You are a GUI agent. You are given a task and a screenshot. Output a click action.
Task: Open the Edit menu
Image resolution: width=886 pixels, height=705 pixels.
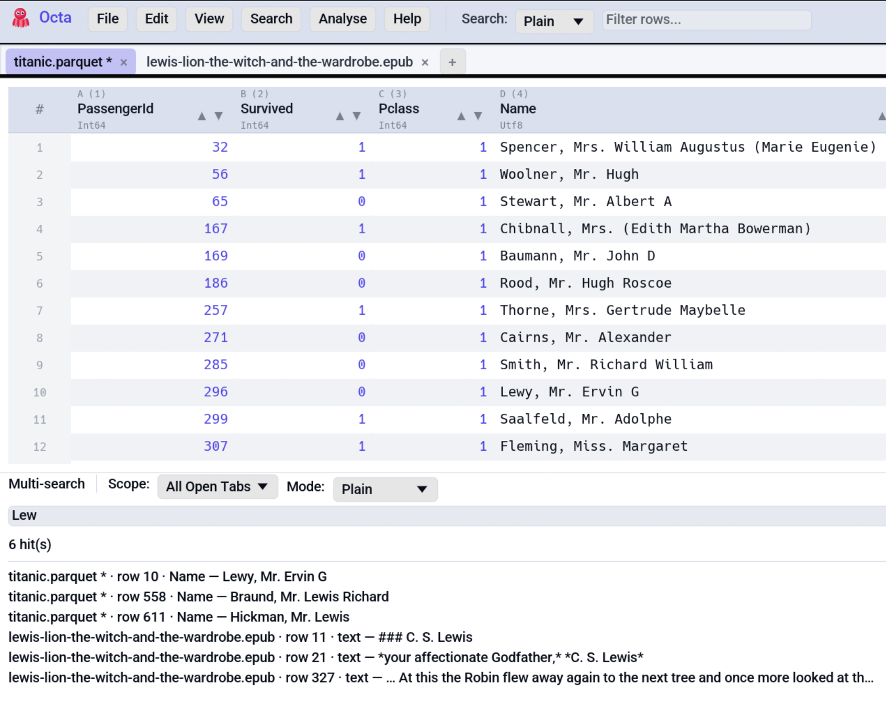(x=156, y=19)
